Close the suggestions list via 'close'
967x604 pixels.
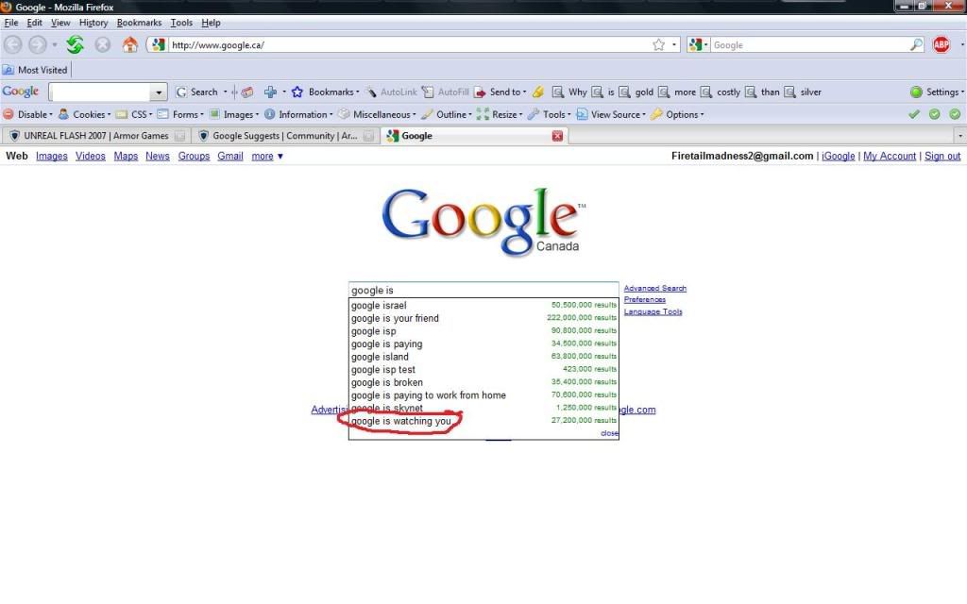pyautogui.click(x=609, y=433)
